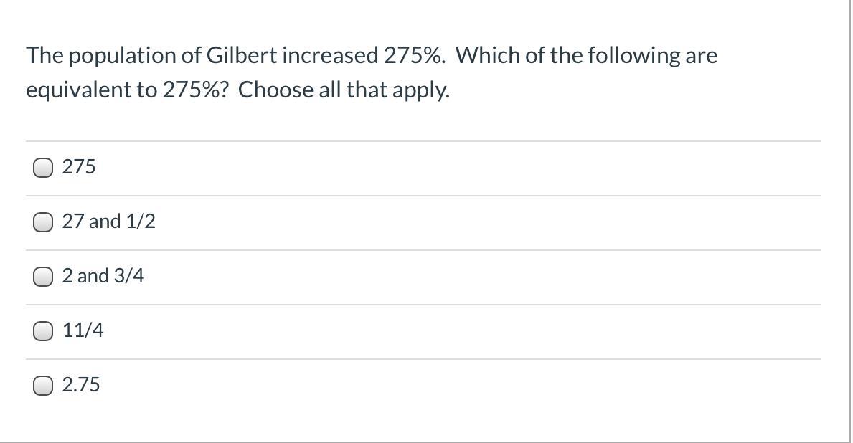
Task: Click the '2 and 3/4' answer label
Action: click(x=103, y=275)
